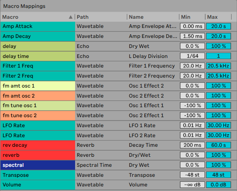Select the fm amt osc 1 macro
This screenshot has width=237, height=191.
(x=38, y=86)
